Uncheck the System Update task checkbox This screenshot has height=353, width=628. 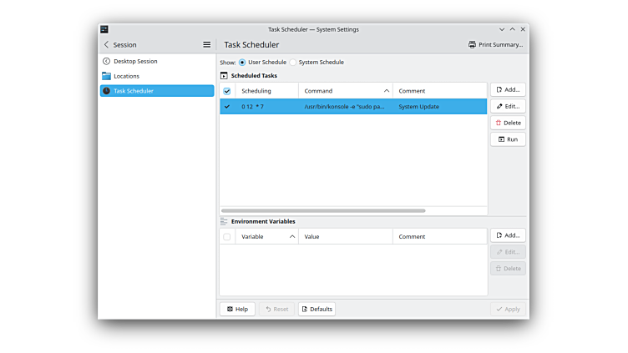pos(227,107)
